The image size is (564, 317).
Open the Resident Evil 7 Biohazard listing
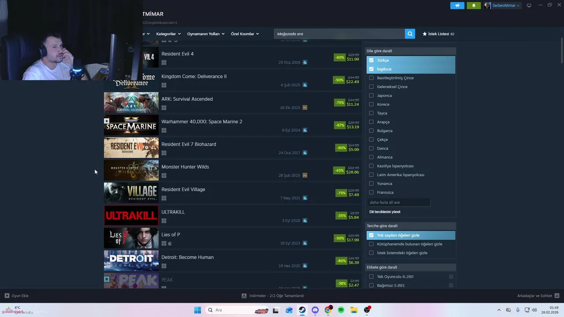232,148
